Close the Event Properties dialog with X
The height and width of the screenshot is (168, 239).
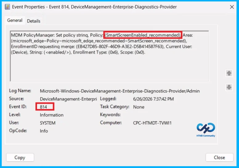232,7
